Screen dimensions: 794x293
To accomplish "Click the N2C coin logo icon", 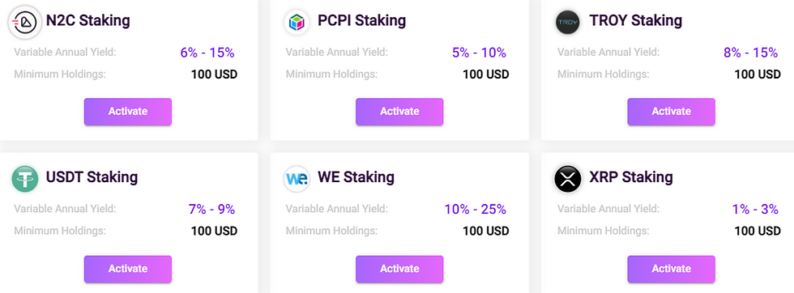I will (25, 22).
